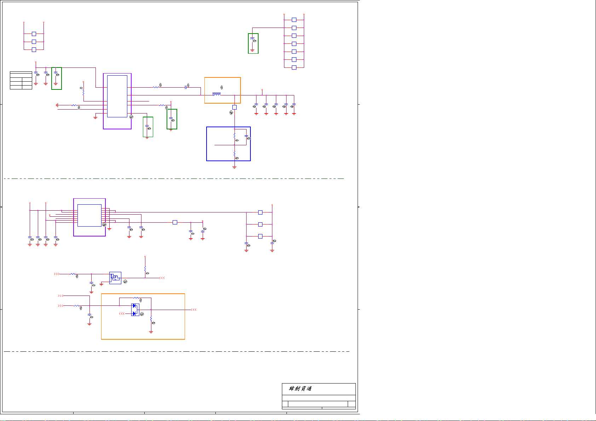Select the IC body inside the lower purple box
This screenshot has width=596, height=421.
click(89, 215)
